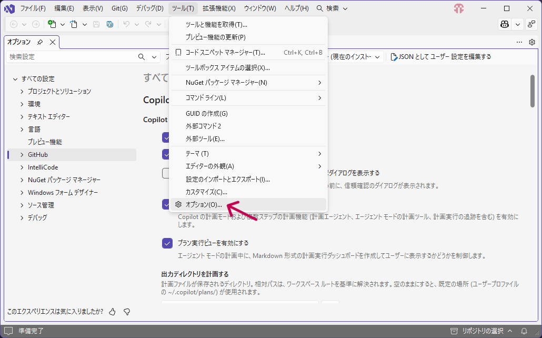Viewport: 542px width, 338px height.
Task: Open the 拡張機能(X) menu
Action: click(x=219, y=8)
